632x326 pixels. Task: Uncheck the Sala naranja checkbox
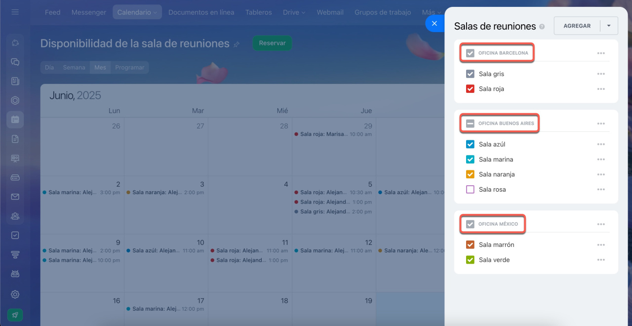(470, 174)
